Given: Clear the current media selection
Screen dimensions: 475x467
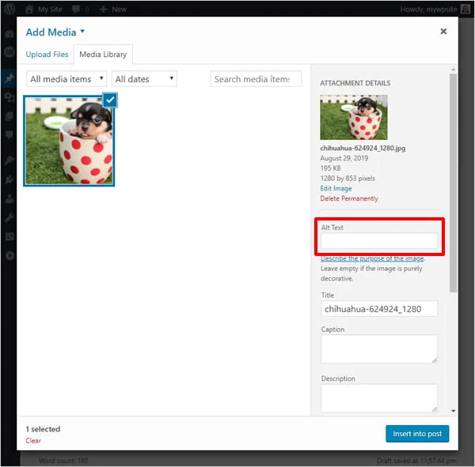Looking at the screenshot, I should (33, 440).
